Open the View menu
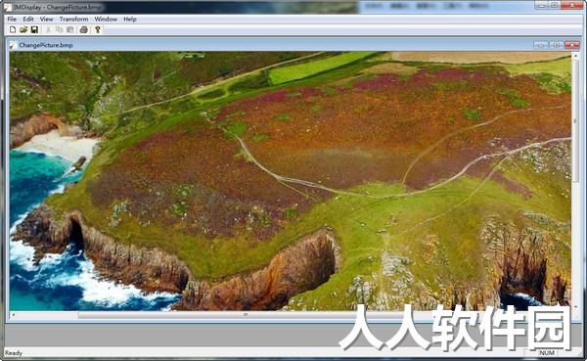This screenshot has height=361, width=587. [46, 20]
